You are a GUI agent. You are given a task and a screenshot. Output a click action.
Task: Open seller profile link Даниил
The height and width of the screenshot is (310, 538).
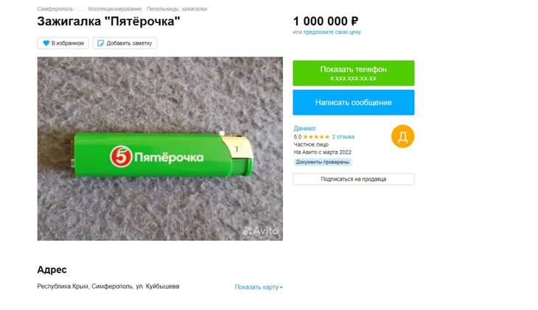304,128
